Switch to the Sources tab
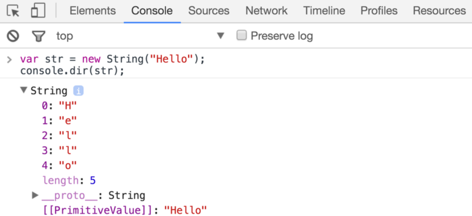The image size is (472, 216). [208, 11]
